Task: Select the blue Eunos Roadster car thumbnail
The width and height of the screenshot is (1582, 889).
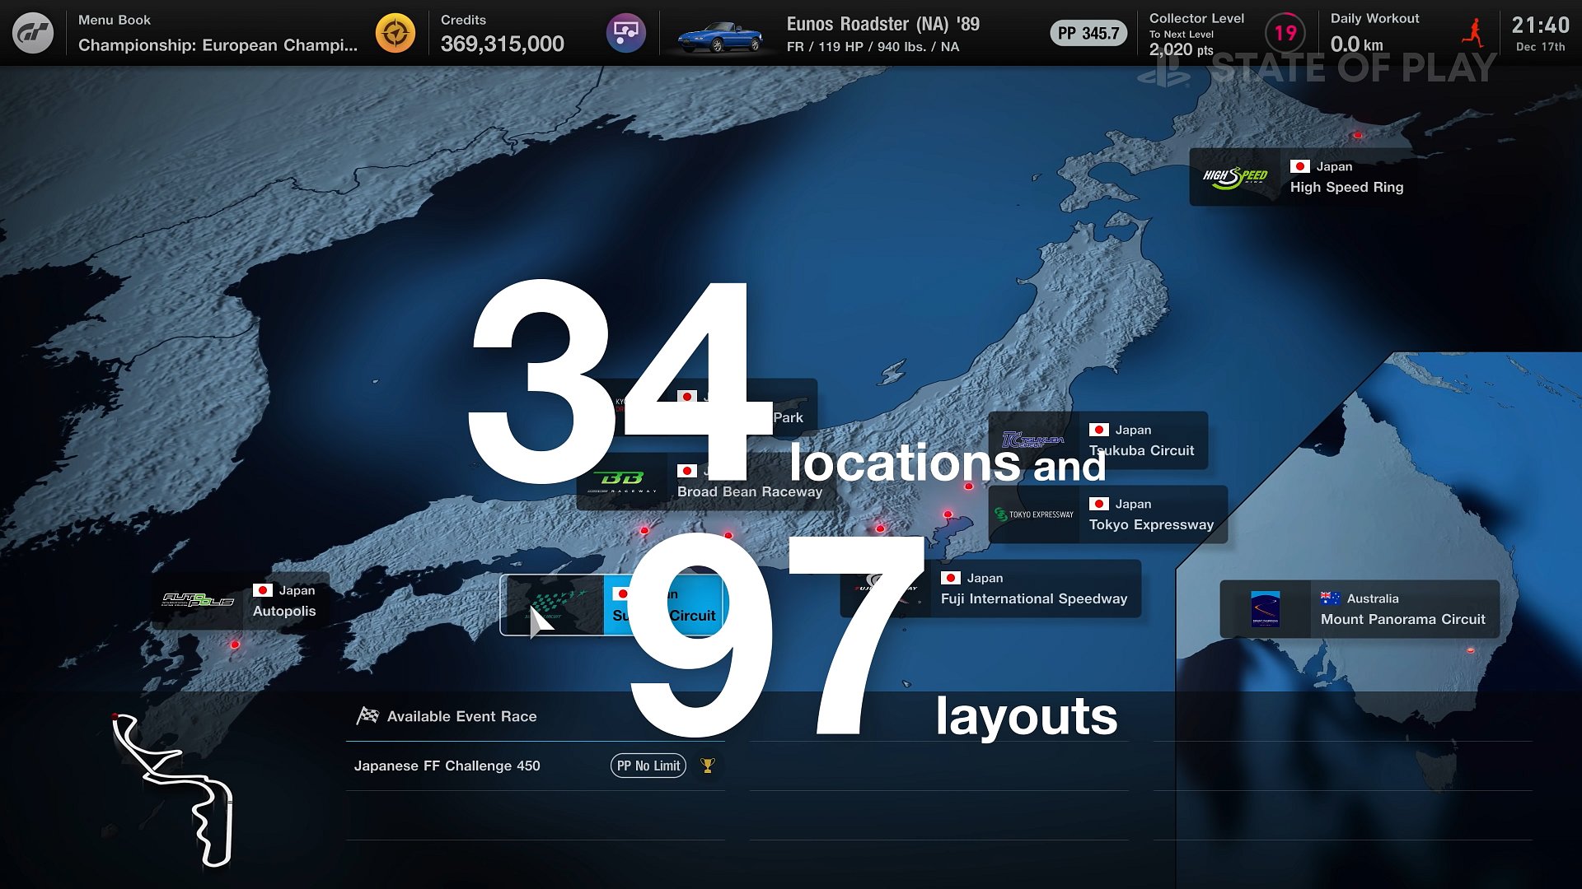Action: tap(719, 36)
